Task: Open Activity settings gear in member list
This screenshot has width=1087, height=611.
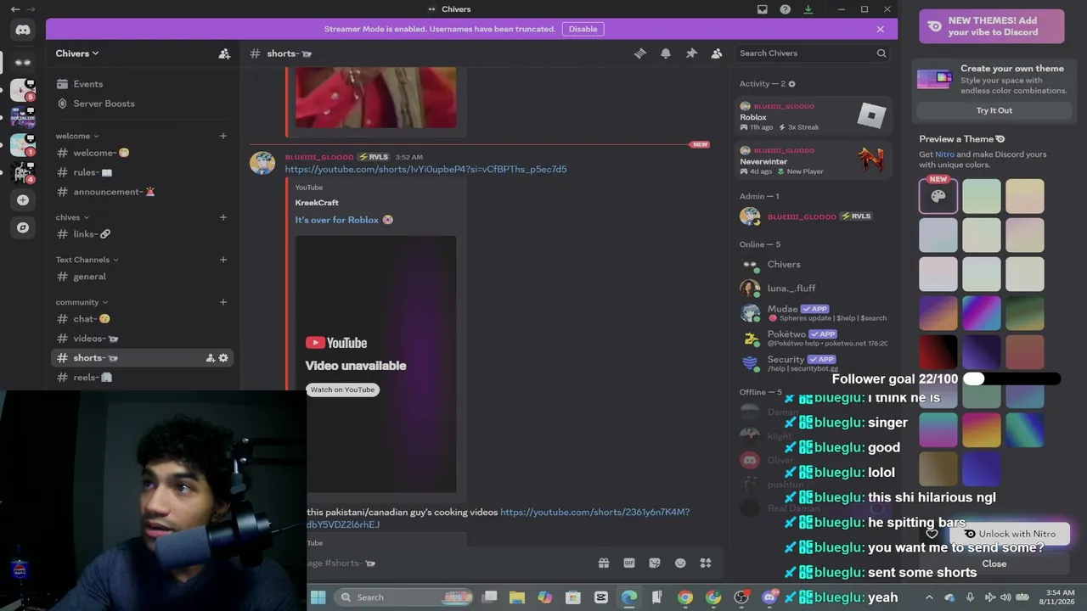Action: point(792,84)
